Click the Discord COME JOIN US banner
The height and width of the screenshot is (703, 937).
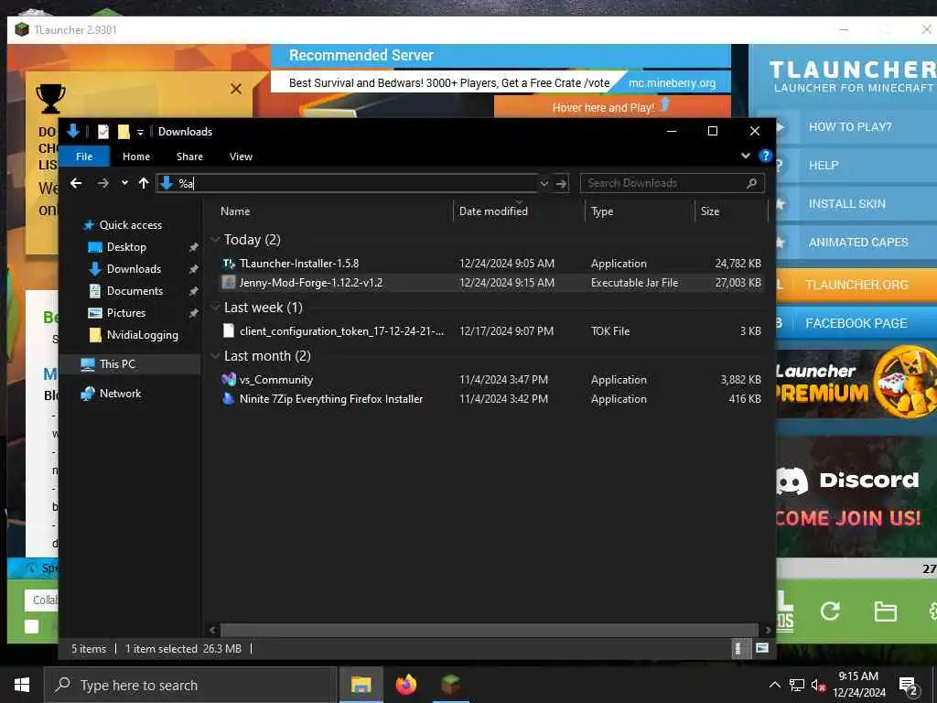pyautogui.click(x=856, y=497)
